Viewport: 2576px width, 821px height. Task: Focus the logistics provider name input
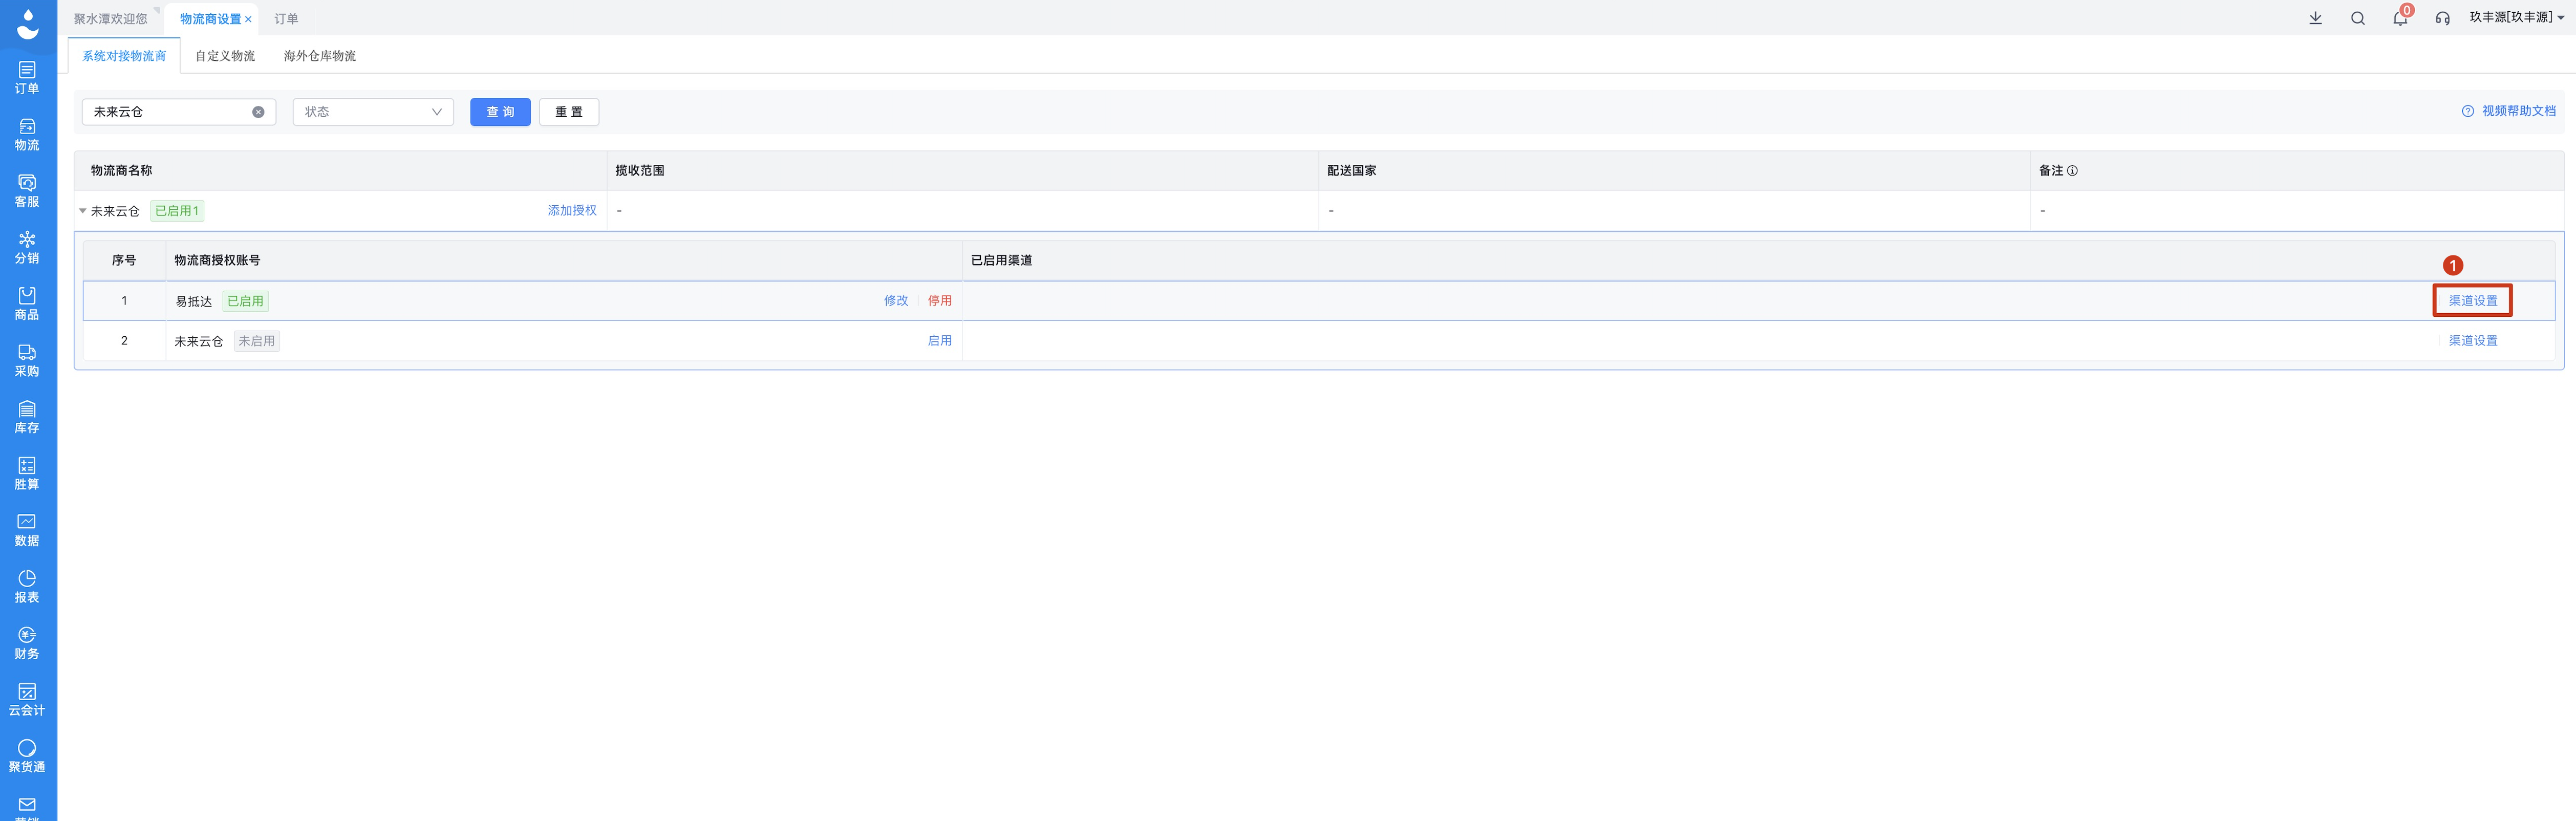point(178,112)
